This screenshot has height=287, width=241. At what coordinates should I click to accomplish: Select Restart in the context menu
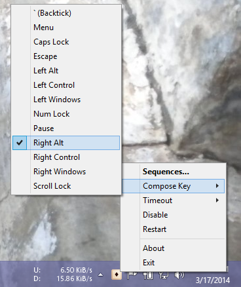click(x=174, y=229)
